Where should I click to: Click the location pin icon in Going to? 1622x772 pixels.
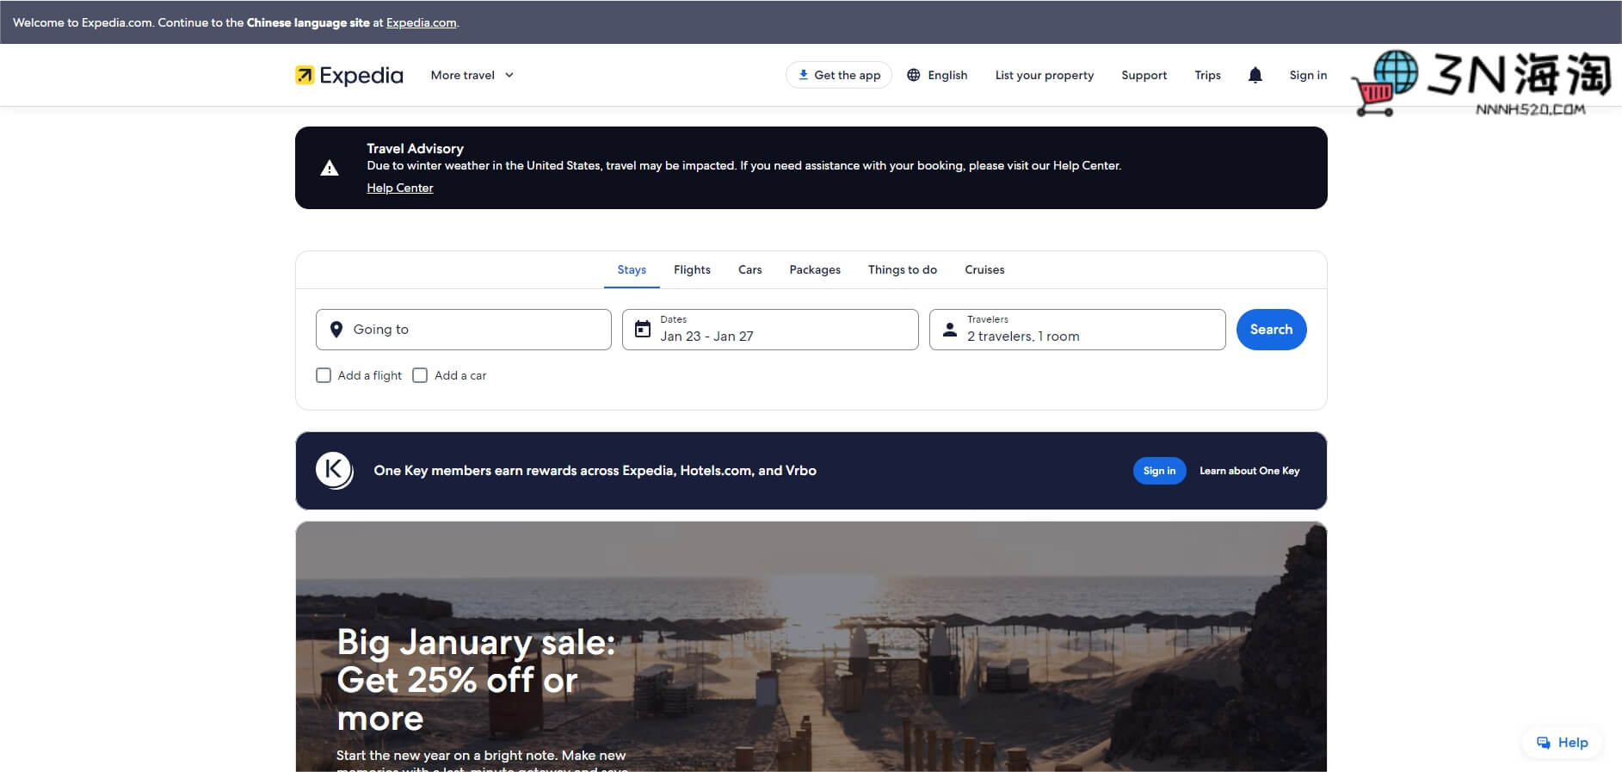coord(336,330)
